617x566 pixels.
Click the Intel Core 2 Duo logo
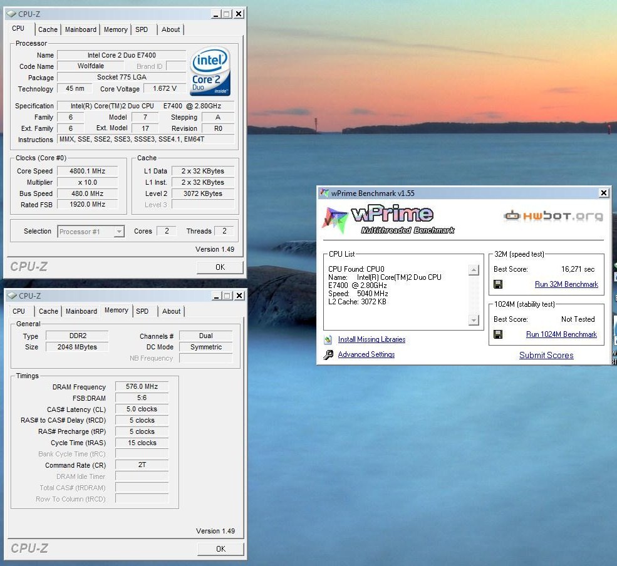pyautogui.click(x=210, y=71)
